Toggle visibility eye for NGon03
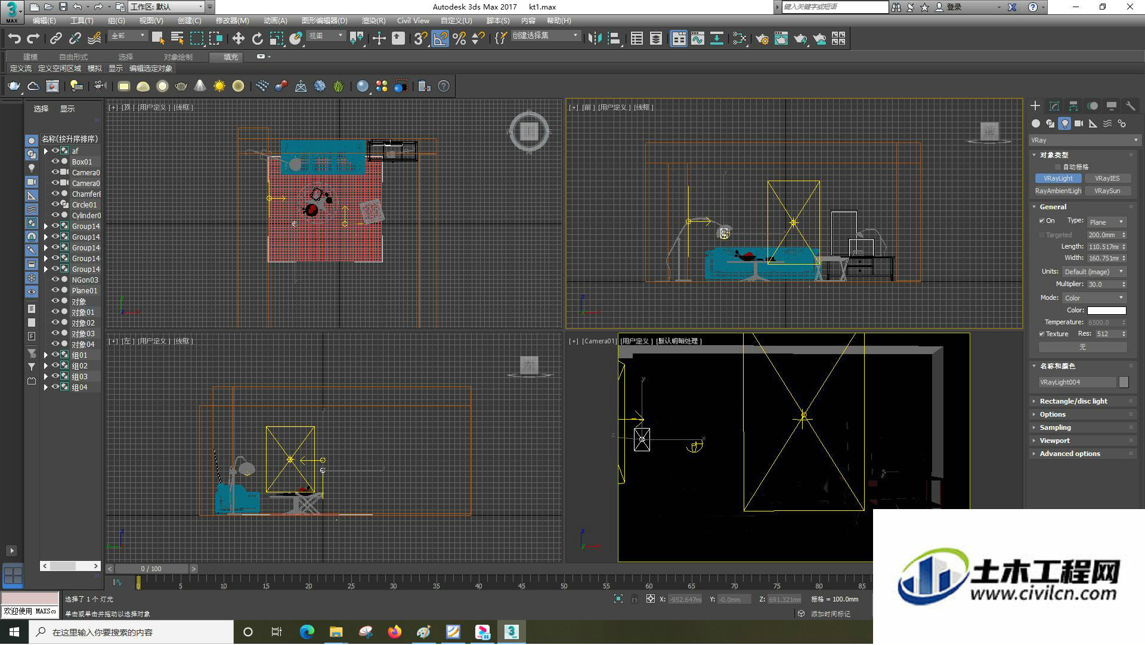 coord(55,280)
